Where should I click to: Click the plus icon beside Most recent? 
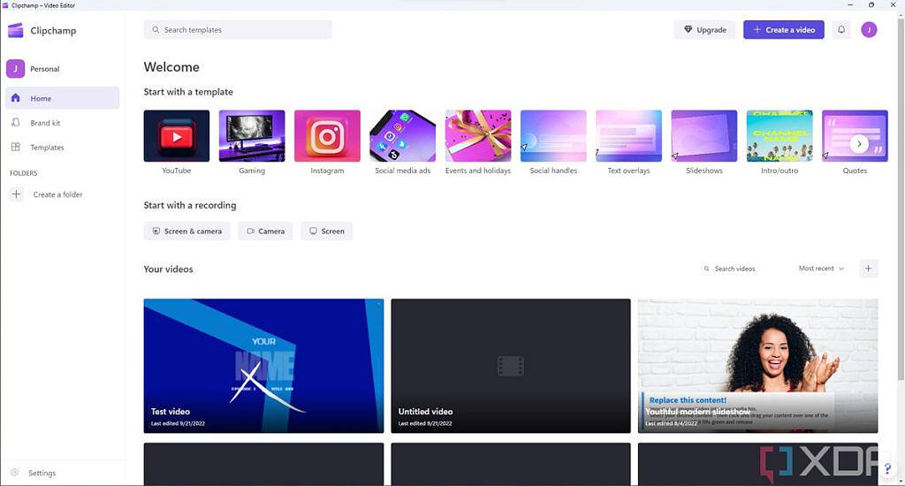[x=868, y=269]
